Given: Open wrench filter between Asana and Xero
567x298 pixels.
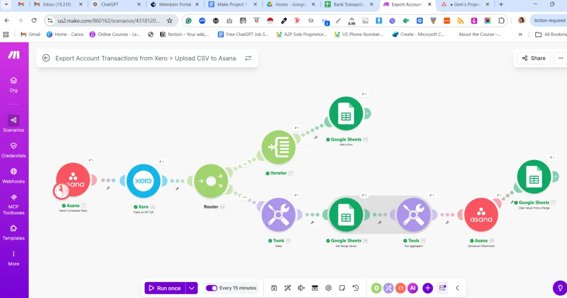Looking at the screenshot, I should click(x=108, y=188).
